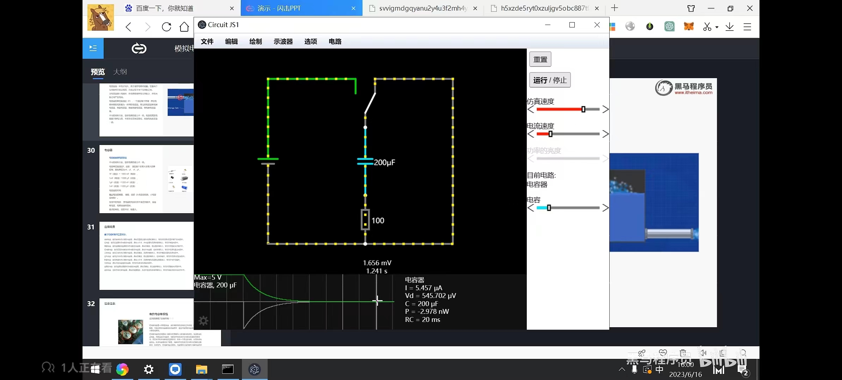Viewport: 842px width, 380px height.
Task: Increase 仿真速度 with right arrow
Action: [x=605, y=109]
